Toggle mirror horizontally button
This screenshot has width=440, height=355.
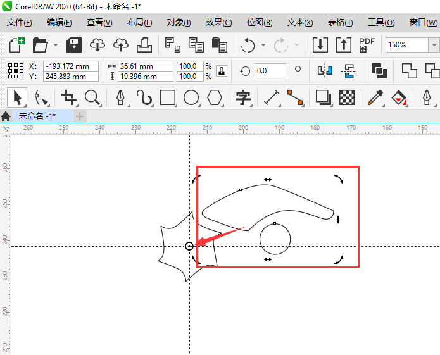(324, 70)
